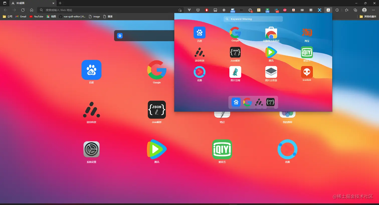Open iconfont icon in the popup
379x205 pixels.
coord(307,72)
